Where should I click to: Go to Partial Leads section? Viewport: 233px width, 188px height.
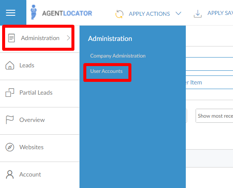36,93
